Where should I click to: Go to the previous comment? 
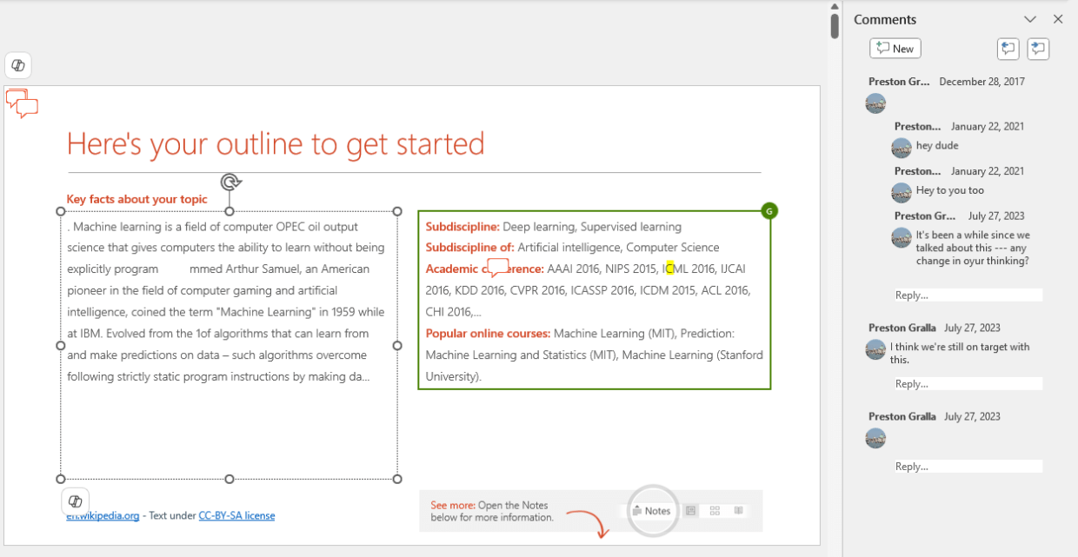(x=1008, y=49)
